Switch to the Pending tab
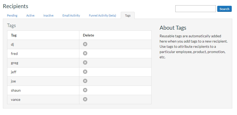 point(12,15)
